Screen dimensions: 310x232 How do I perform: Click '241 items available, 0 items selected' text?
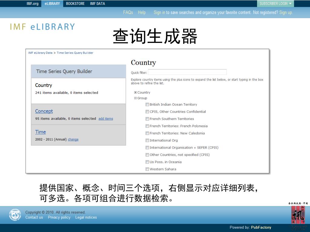pos(67,93)
